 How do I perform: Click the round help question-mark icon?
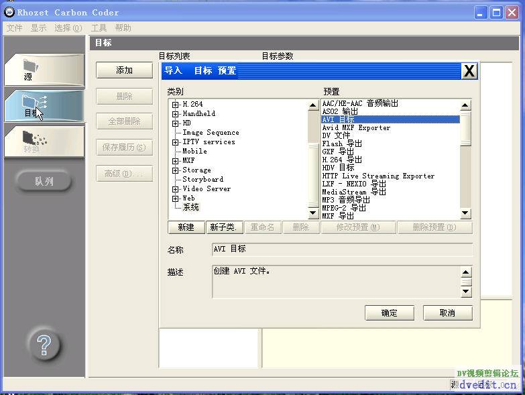[x=44, y=345]
